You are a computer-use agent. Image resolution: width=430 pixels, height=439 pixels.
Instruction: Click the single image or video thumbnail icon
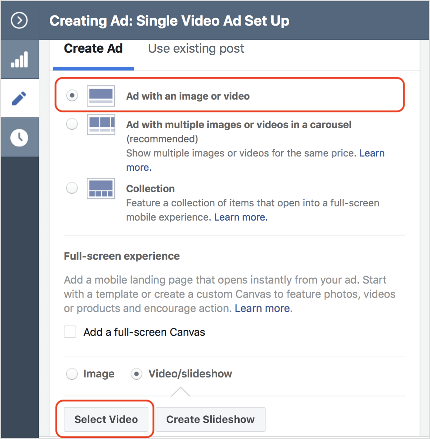pos(101,96)
